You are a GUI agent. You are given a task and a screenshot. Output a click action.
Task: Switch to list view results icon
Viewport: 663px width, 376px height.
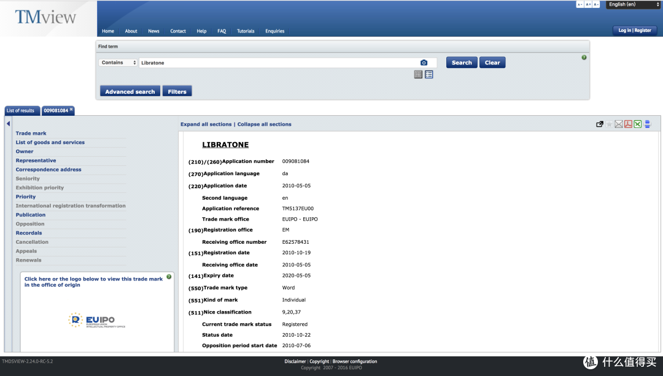(x=428, y=74)
